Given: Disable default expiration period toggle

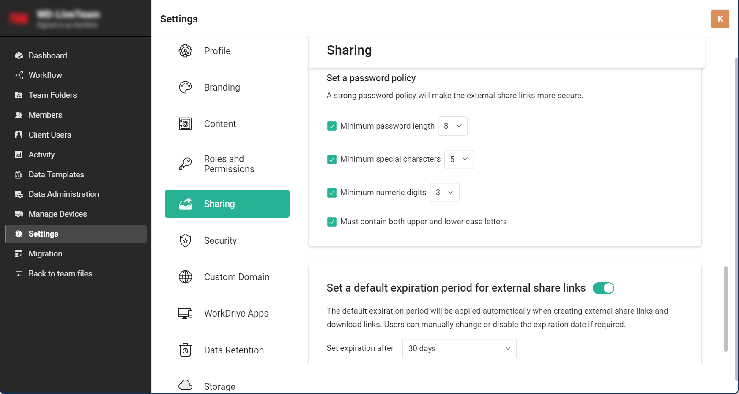Looking at the screenshot, I should point(603,288).
